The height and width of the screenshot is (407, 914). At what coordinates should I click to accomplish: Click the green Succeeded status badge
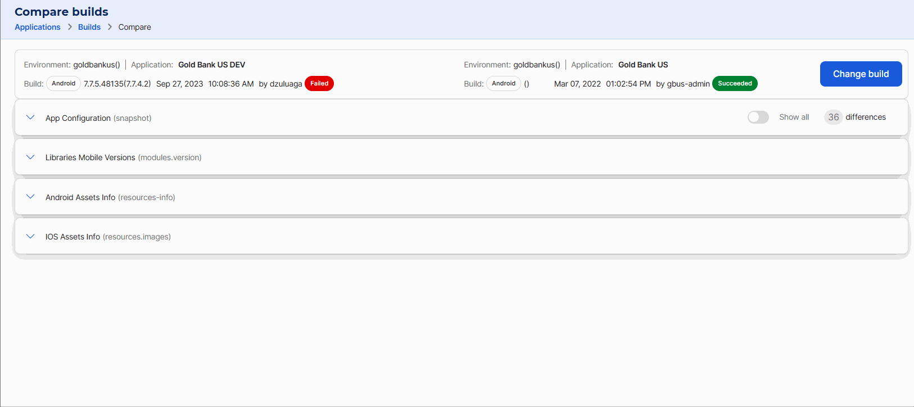(x=734, y=83)
